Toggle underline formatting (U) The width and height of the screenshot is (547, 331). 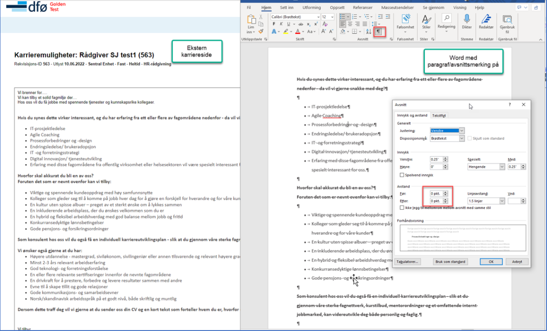click(x=289, y=24)
